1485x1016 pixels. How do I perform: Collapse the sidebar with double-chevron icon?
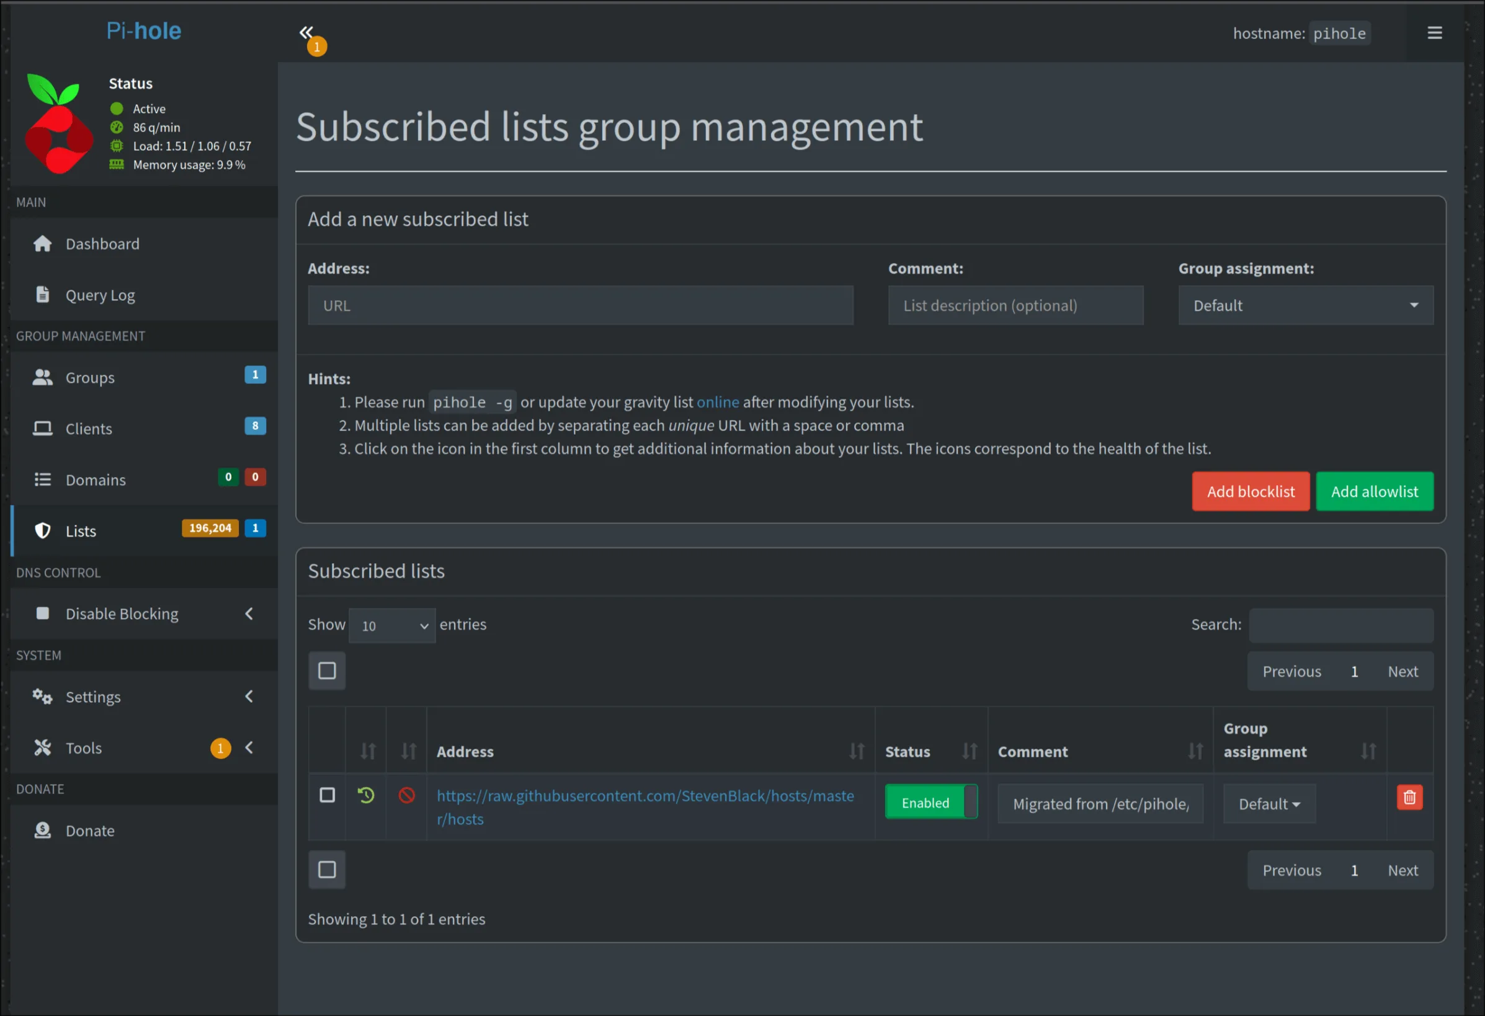pos(306,32)
